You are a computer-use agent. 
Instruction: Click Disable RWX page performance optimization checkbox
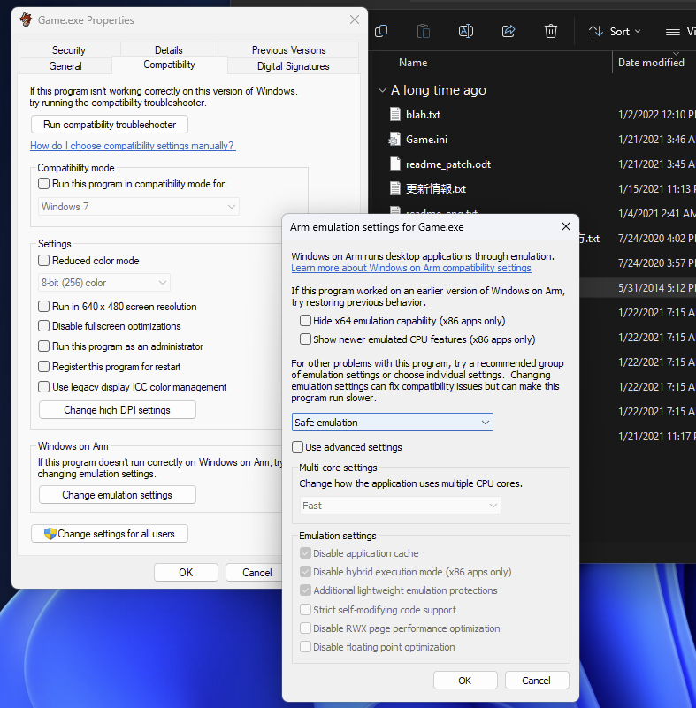(305, 628)
